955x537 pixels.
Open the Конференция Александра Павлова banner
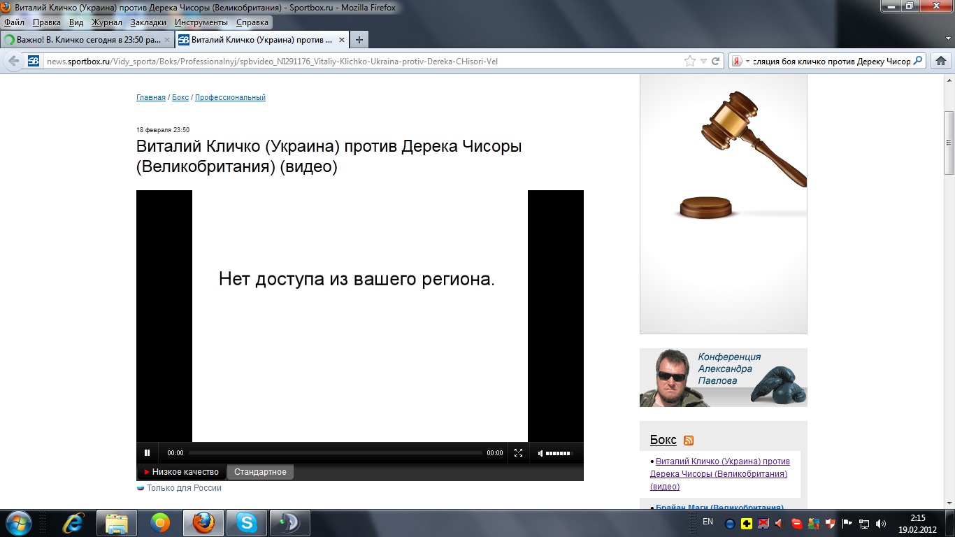[x=723, y=378]
